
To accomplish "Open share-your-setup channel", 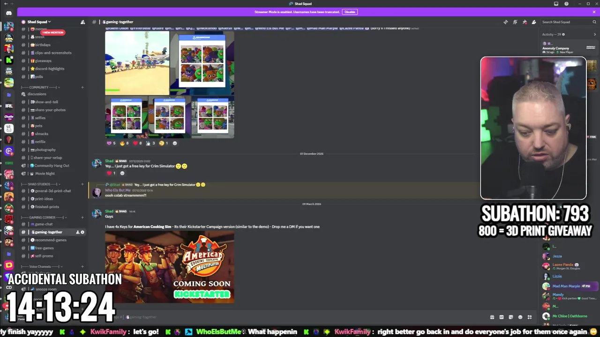I will 53,158.
